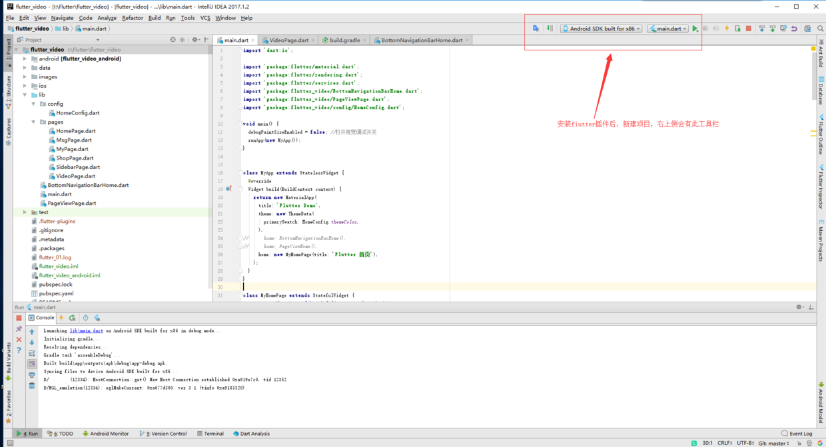Click the lib breadcrumb in navigation bar
826x447 pixels.
click(x=61, y=29)
